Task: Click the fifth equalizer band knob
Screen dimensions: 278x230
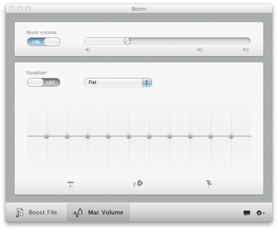Action: [x=129, y=136]
